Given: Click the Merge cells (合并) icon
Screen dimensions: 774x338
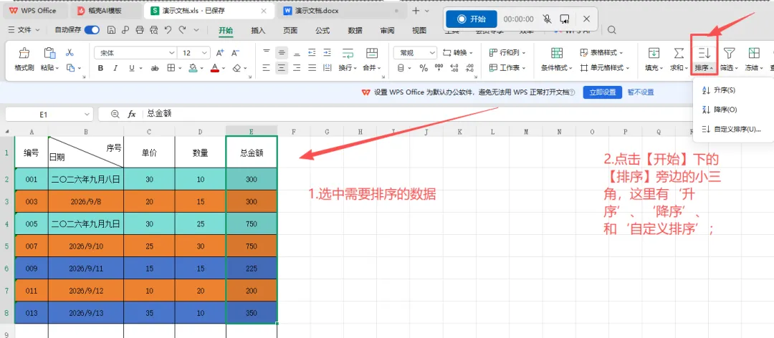Looking at the screenshot, I should 372,53.
